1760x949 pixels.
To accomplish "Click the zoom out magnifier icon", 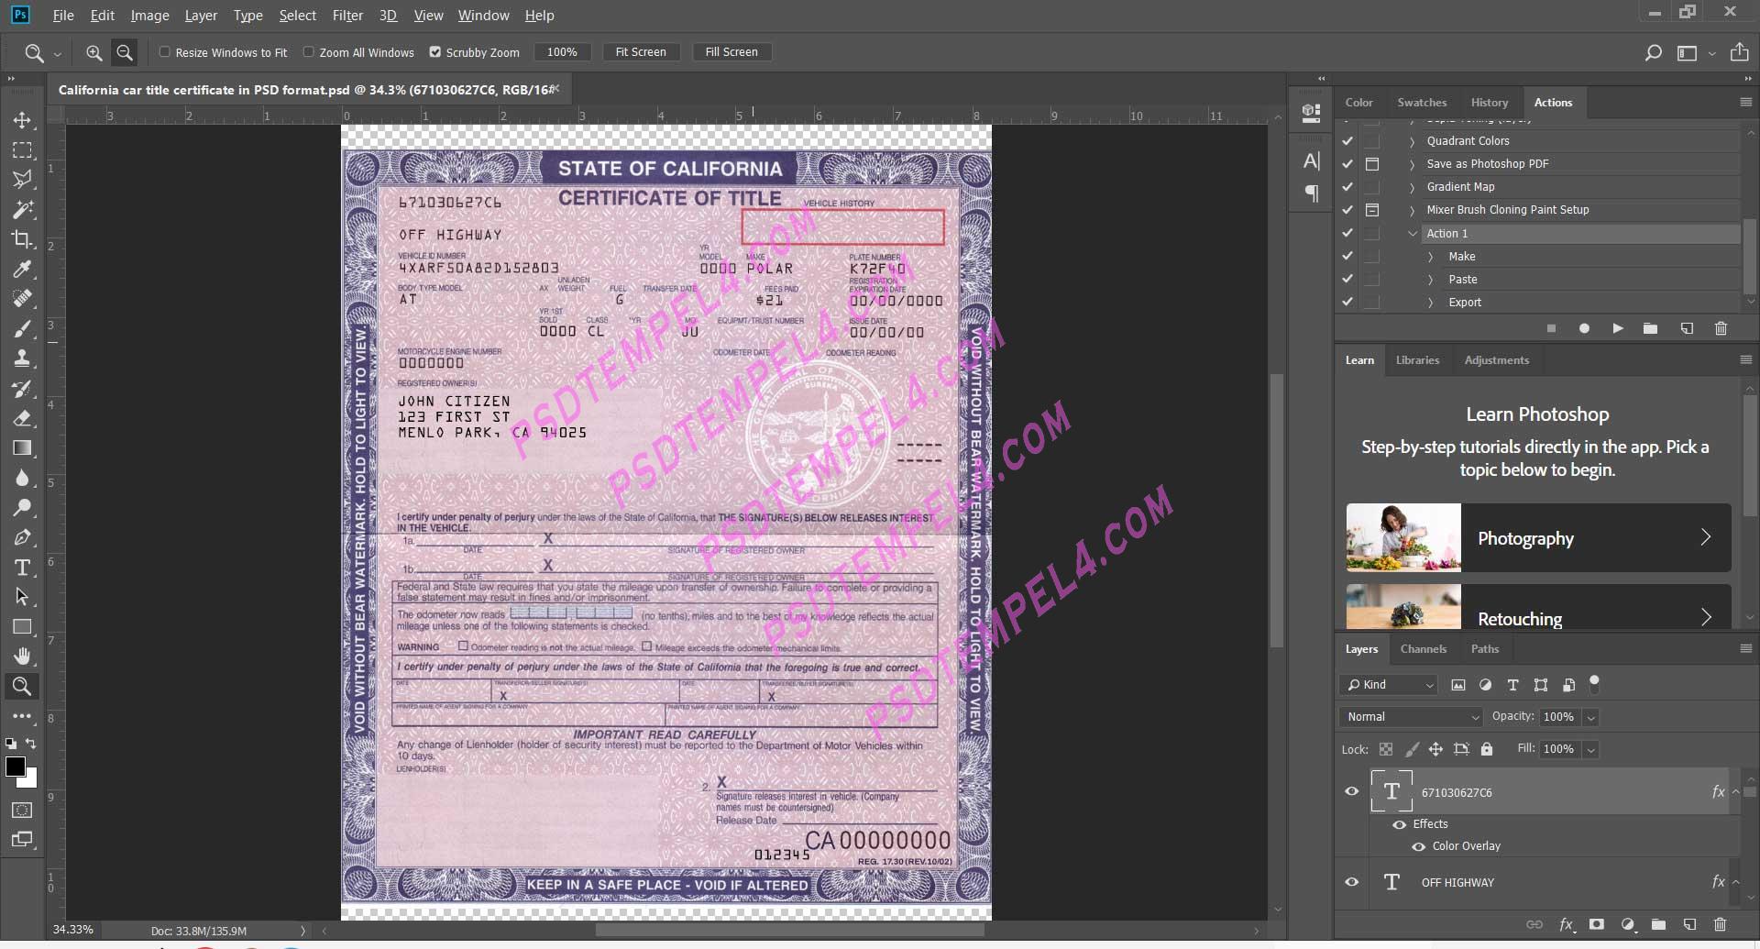I will (125, 52).
